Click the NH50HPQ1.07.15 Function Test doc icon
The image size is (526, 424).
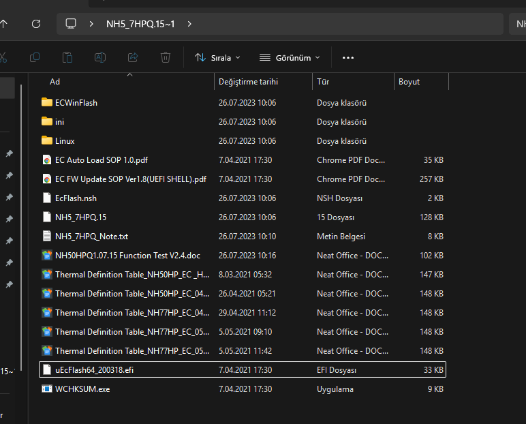47,255
